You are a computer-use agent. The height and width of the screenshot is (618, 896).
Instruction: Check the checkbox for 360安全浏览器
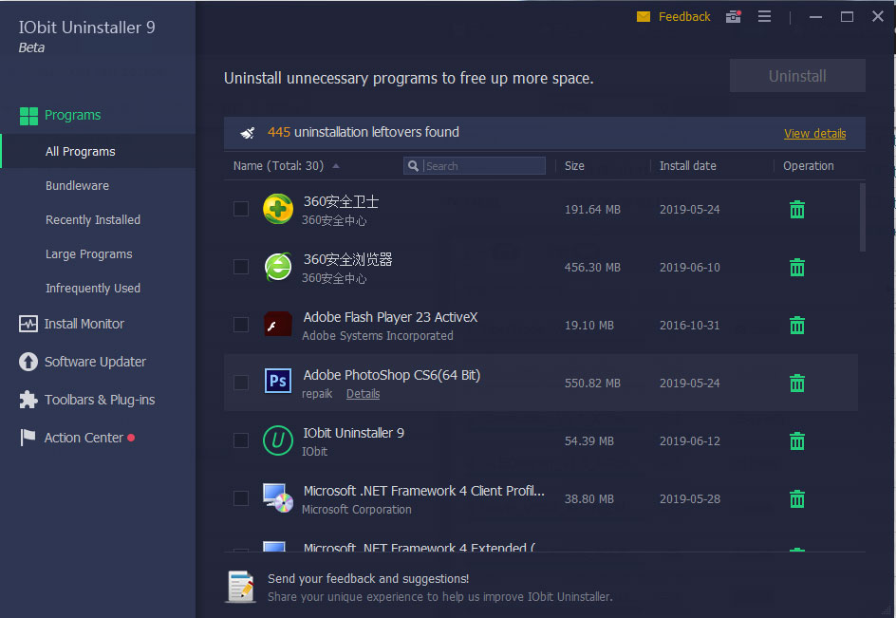(240, 267)
